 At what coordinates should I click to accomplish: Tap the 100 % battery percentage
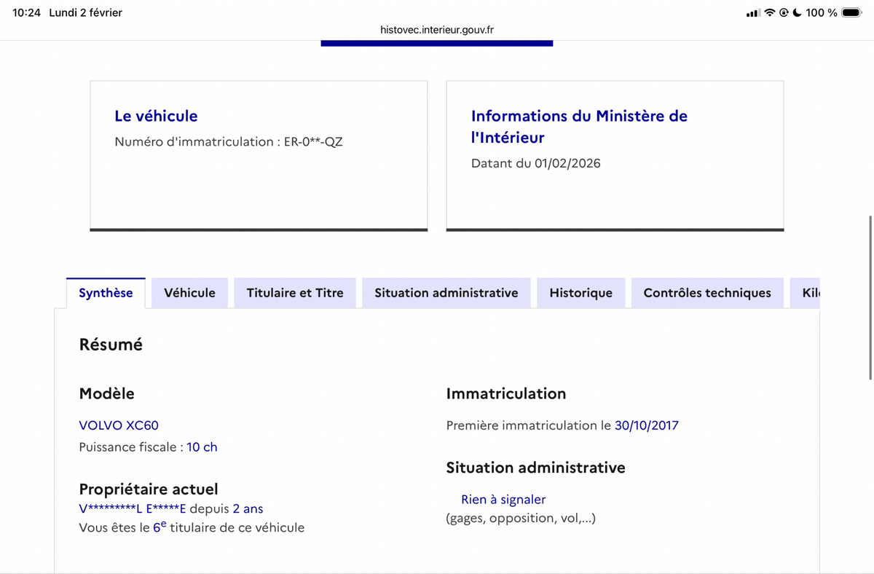tap(821, 12)
